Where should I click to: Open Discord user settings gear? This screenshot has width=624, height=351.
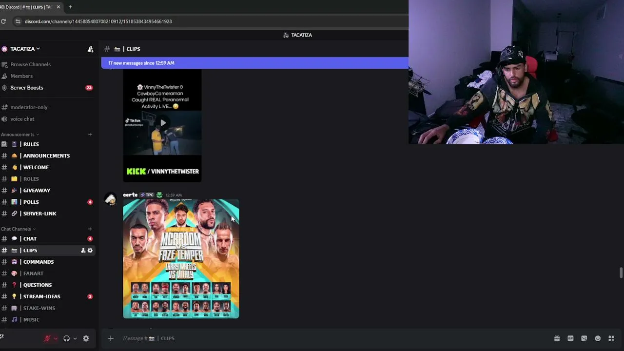coord(86,338)
